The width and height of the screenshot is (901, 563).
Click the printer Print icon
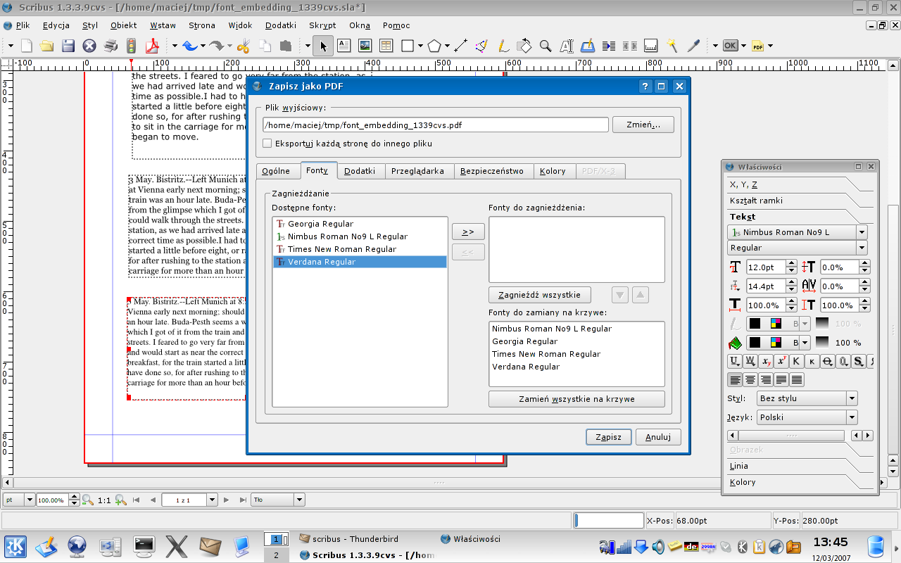click(111, 46)
